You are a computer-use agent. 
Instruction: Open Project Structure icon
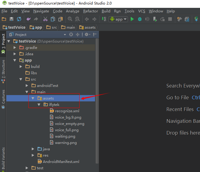point(187,19)
